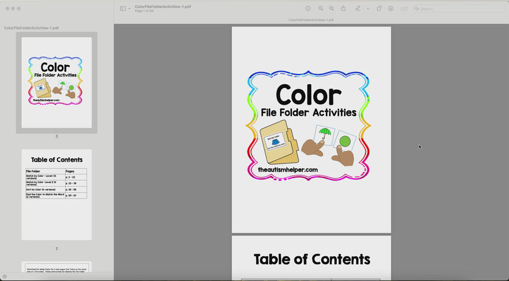Image resolution: width=509 pixels, height=281 pixels.
Task: Click page number label 2 under thumbnail
Action: (57, 249)
